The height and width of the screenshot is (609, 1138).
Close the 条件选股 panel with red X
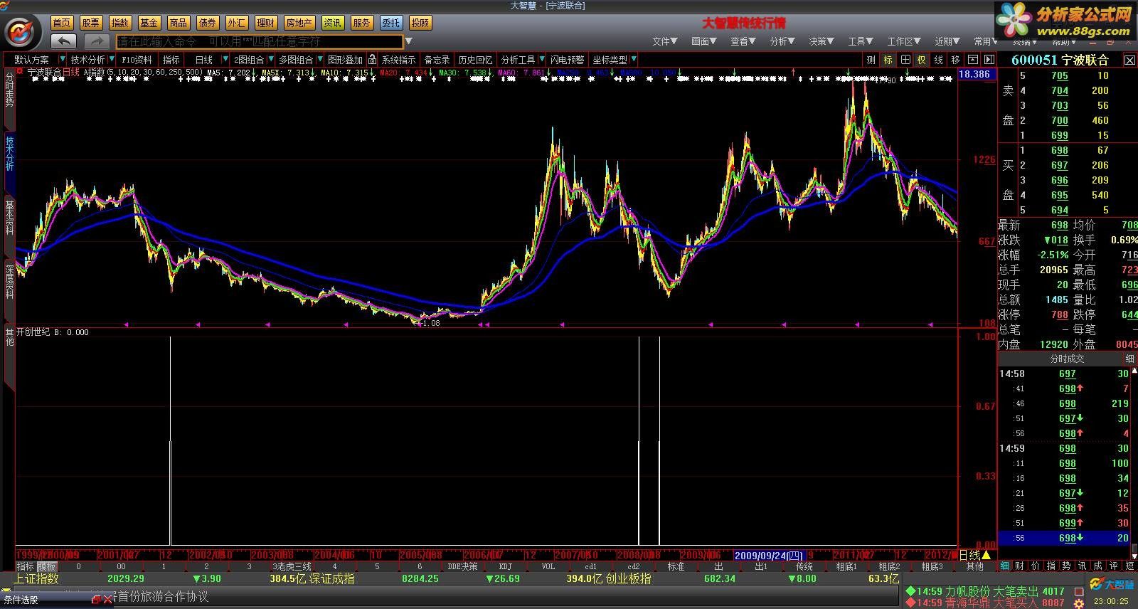107,600
